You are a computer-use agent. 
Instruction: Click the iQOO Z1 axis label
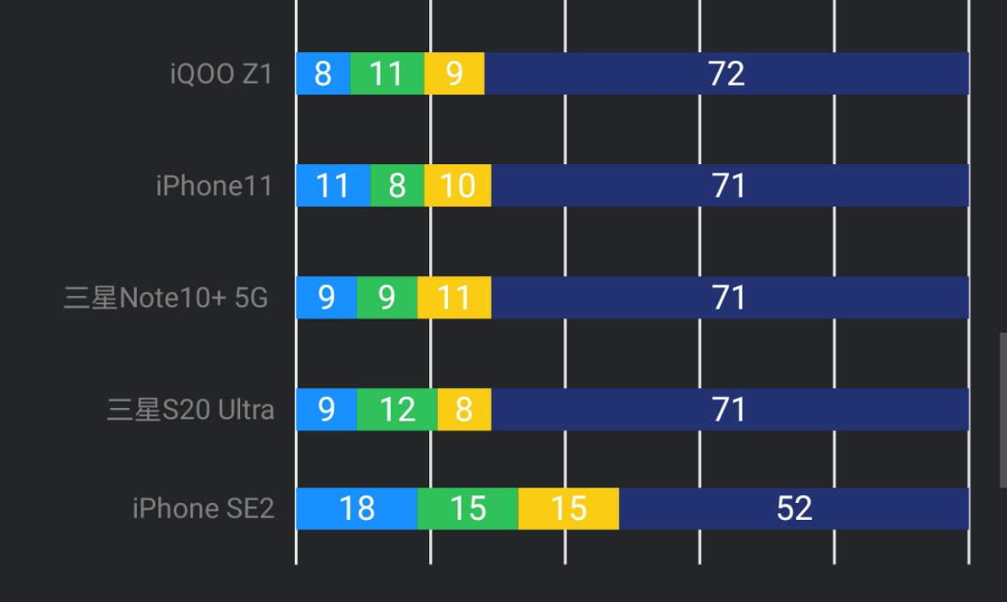coord(221,74)
